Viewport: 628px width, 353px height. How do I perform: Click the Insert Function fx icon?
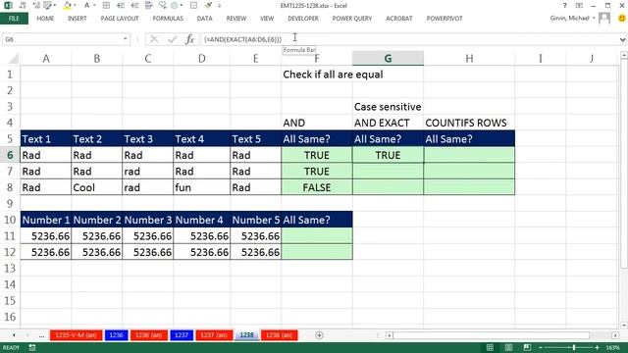(189, 39)
